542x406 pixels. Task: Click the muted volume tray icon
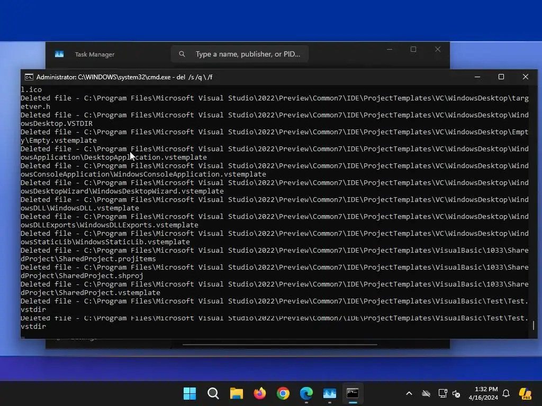456,393
